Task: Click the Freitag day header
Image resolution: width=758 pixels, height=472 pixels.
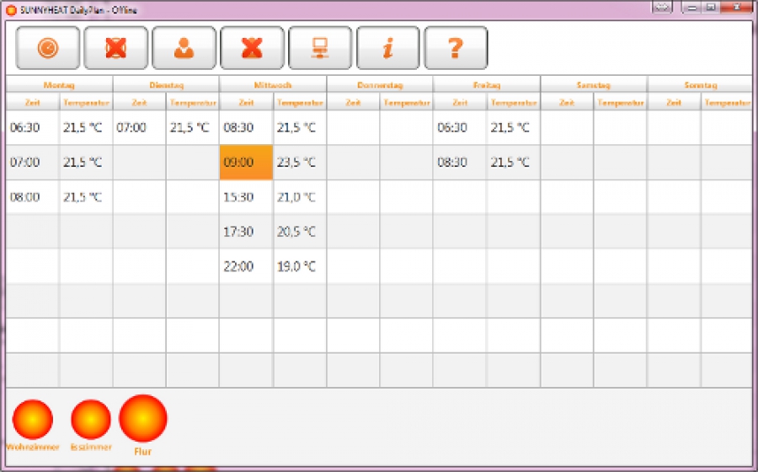Action: click(x=487, y=85)
